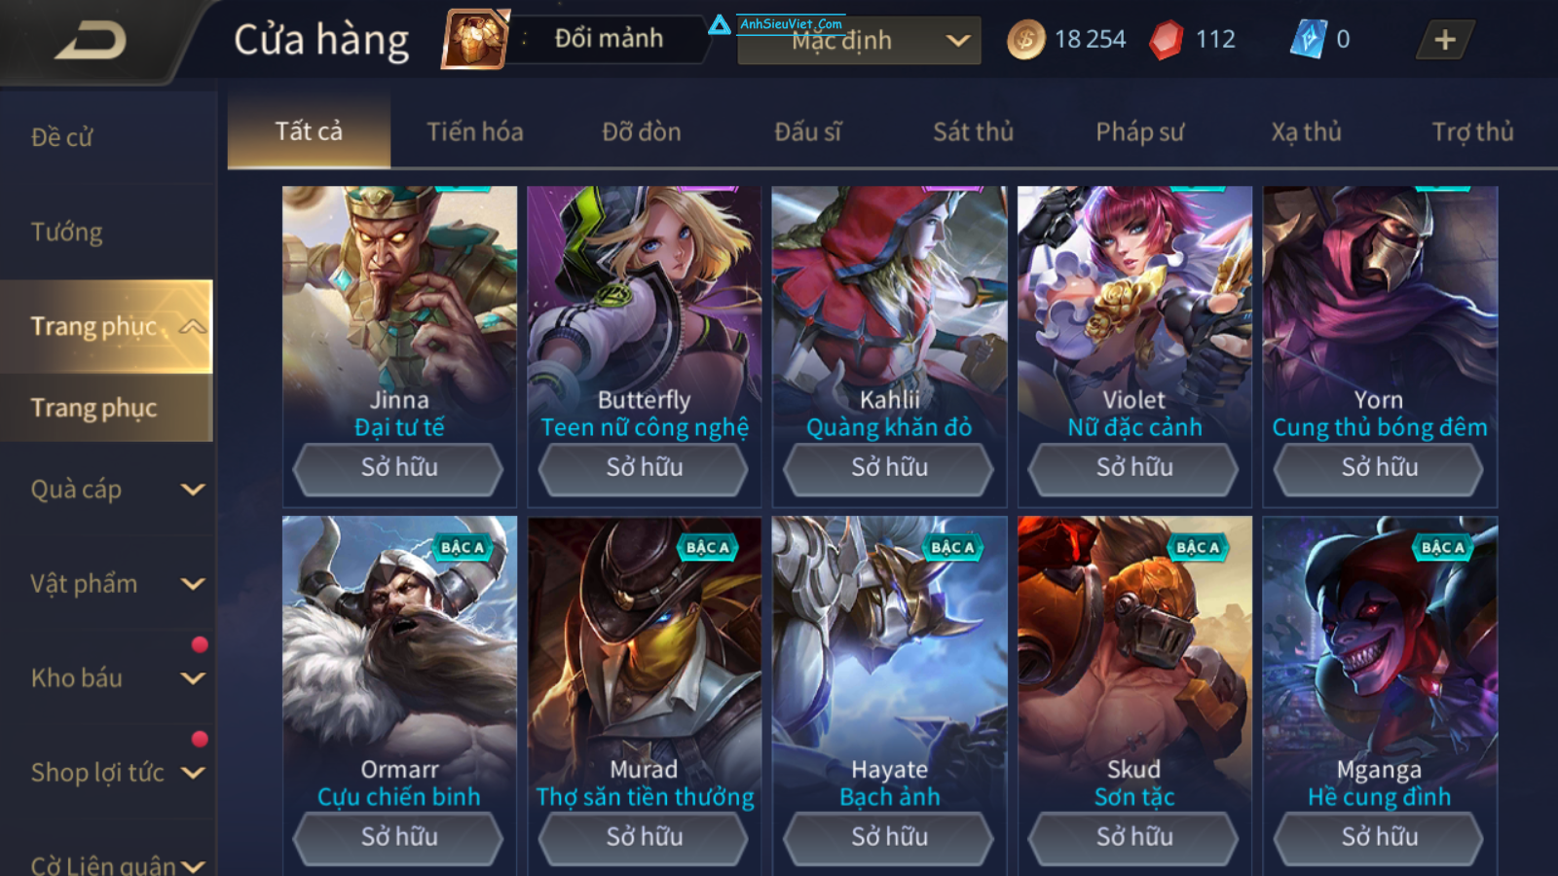Image resolution: width=1558 pixels, height=876 pixels.
Task: Click the plus icon to add currency
Action: coord(1445,40)
